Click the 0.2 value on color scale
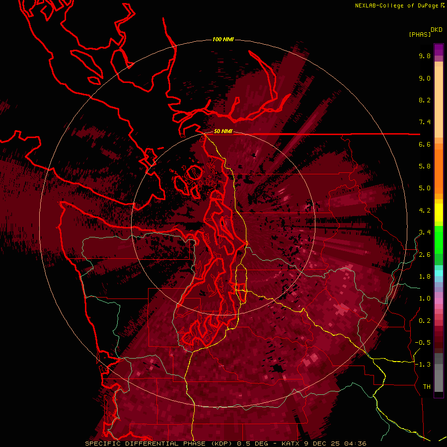 [x=425, y=321]
